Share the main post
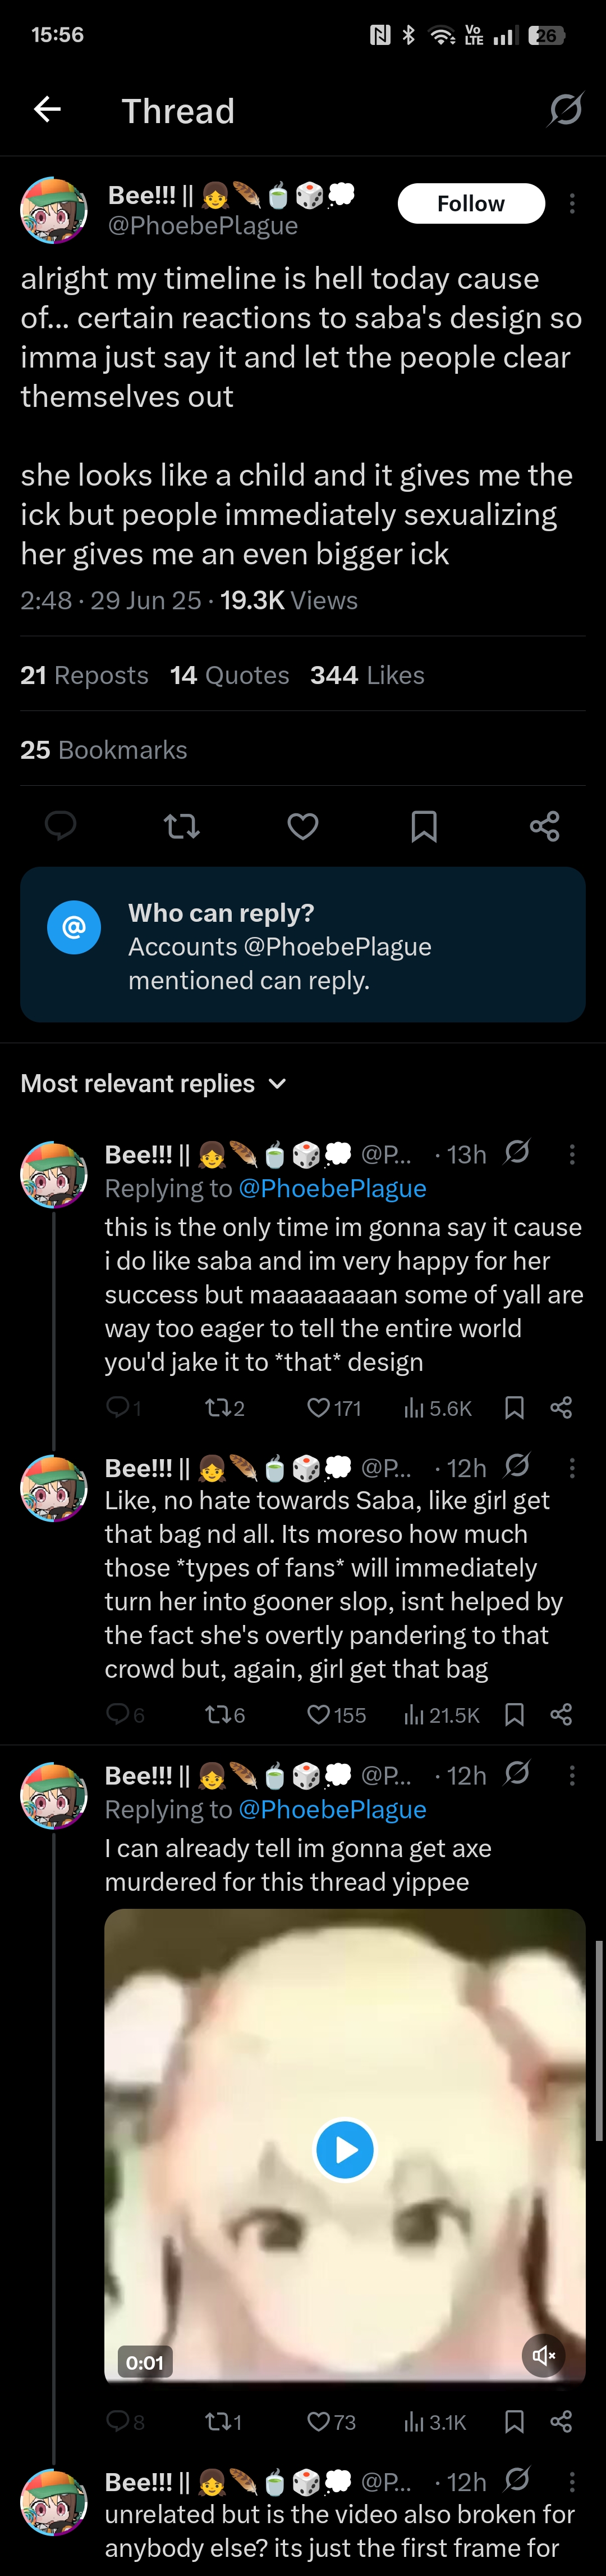 [544, 826]
